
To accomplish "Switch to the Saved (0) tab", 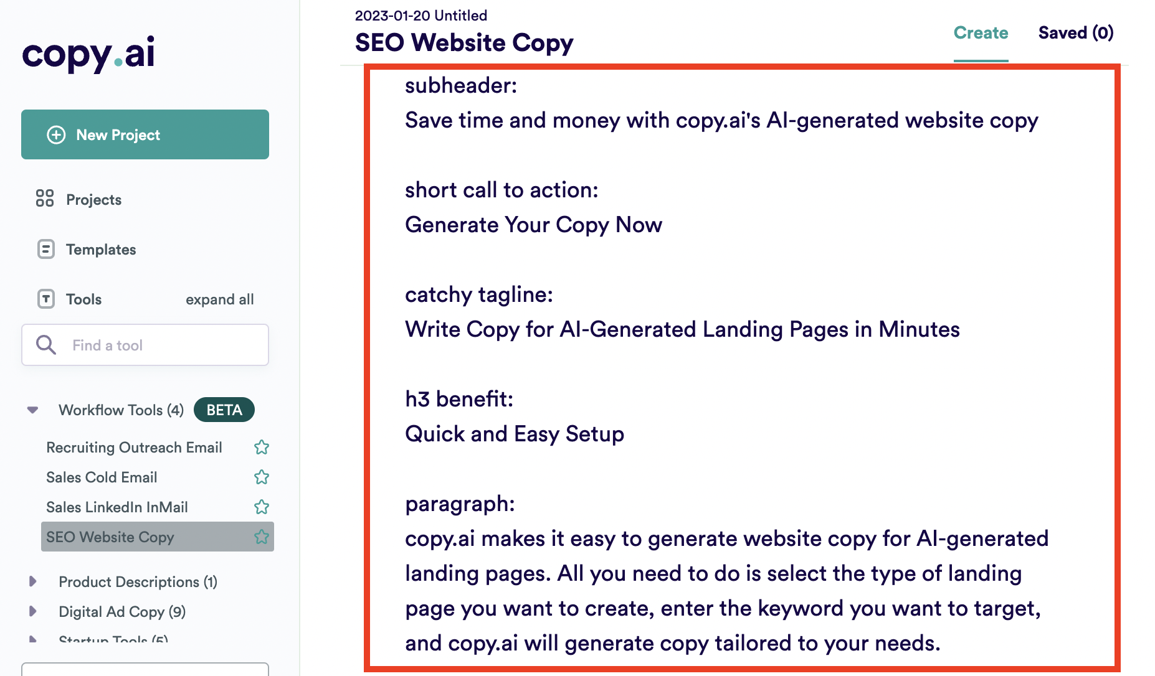I will (1076, 32).
